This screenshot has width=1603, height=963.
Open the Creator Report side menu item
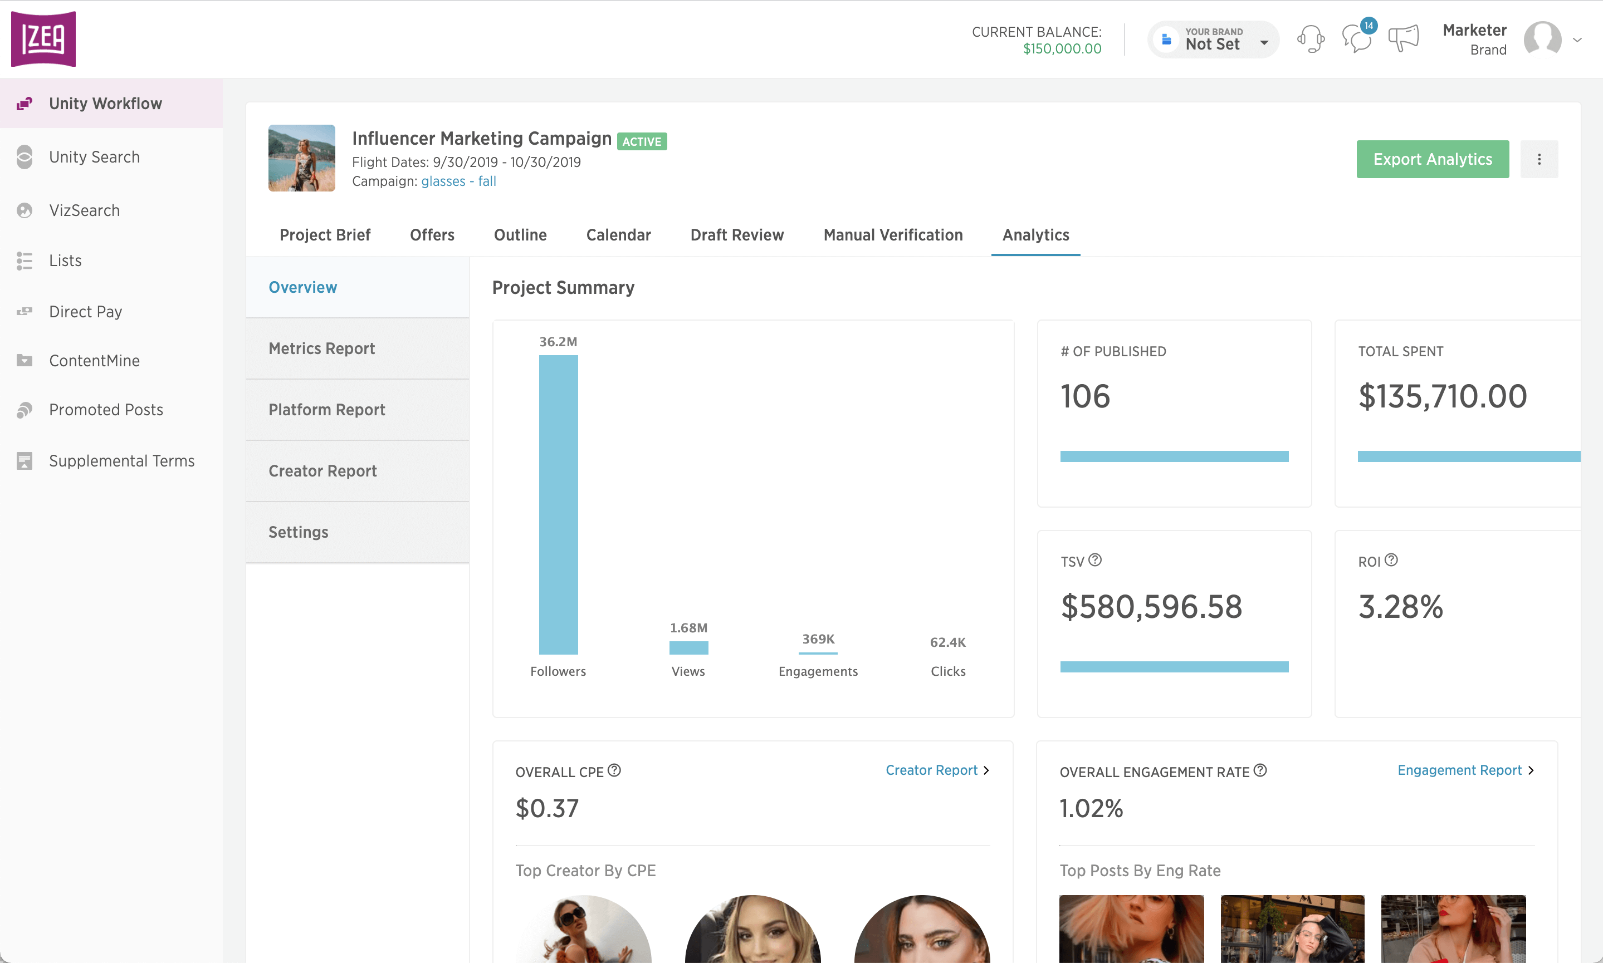(x=358, y=470)
